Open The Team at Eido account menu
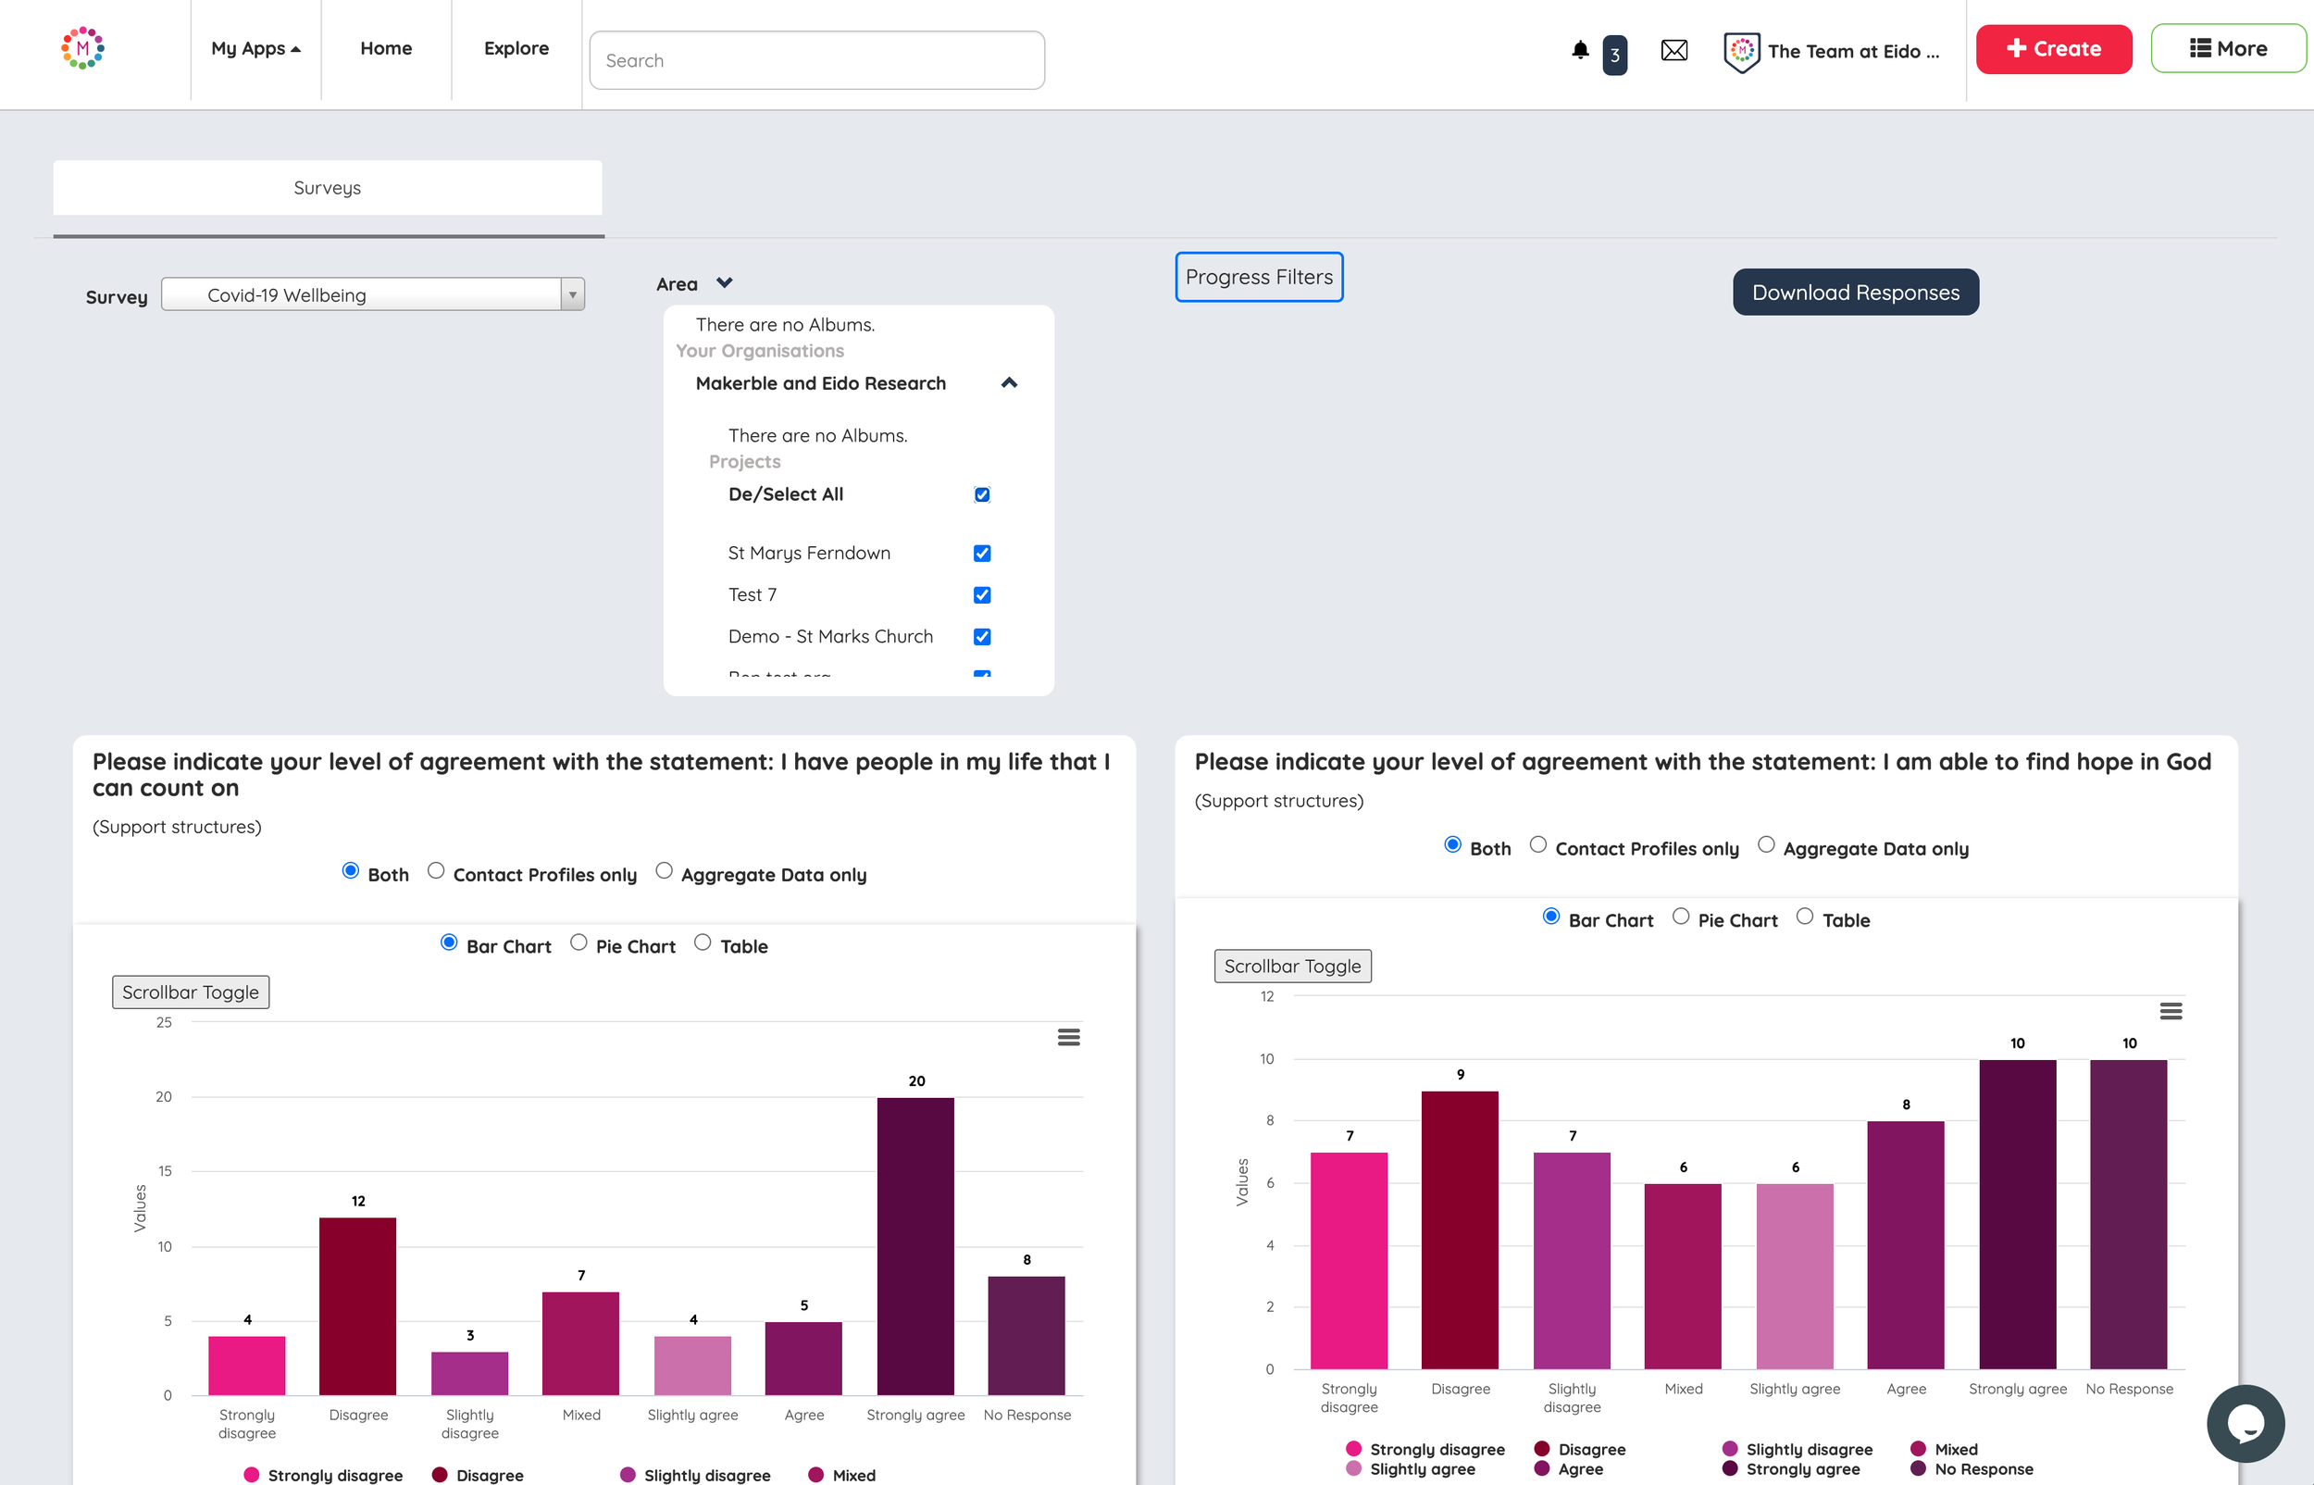Screen dimensions: 2314x1485 point(1852,51)
